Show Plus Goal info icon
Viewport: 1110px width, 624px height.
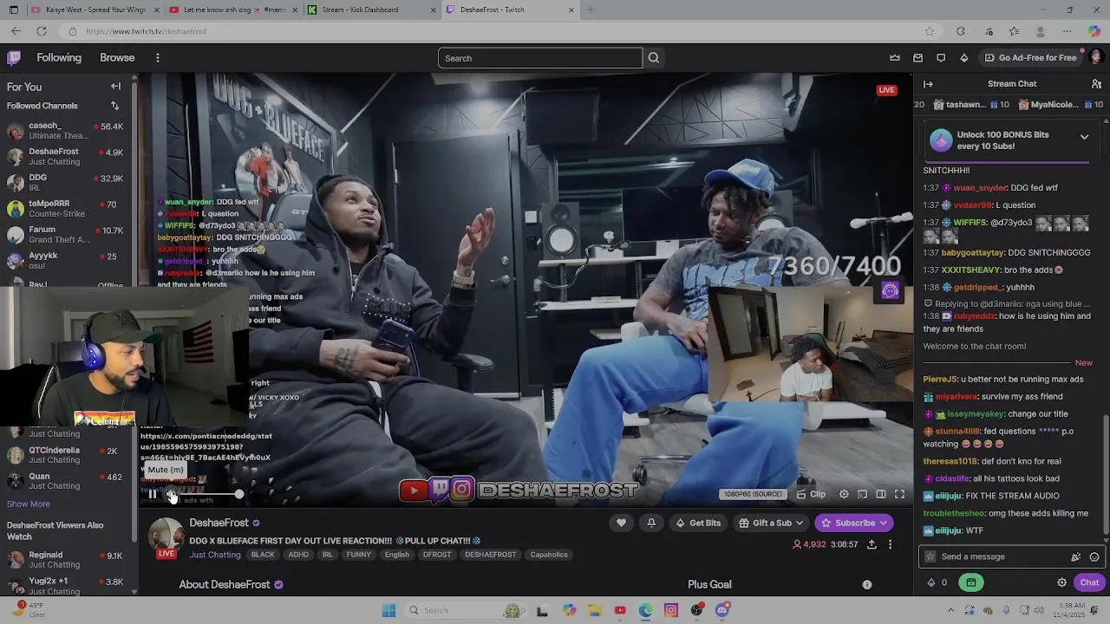(x=867, y=585)
